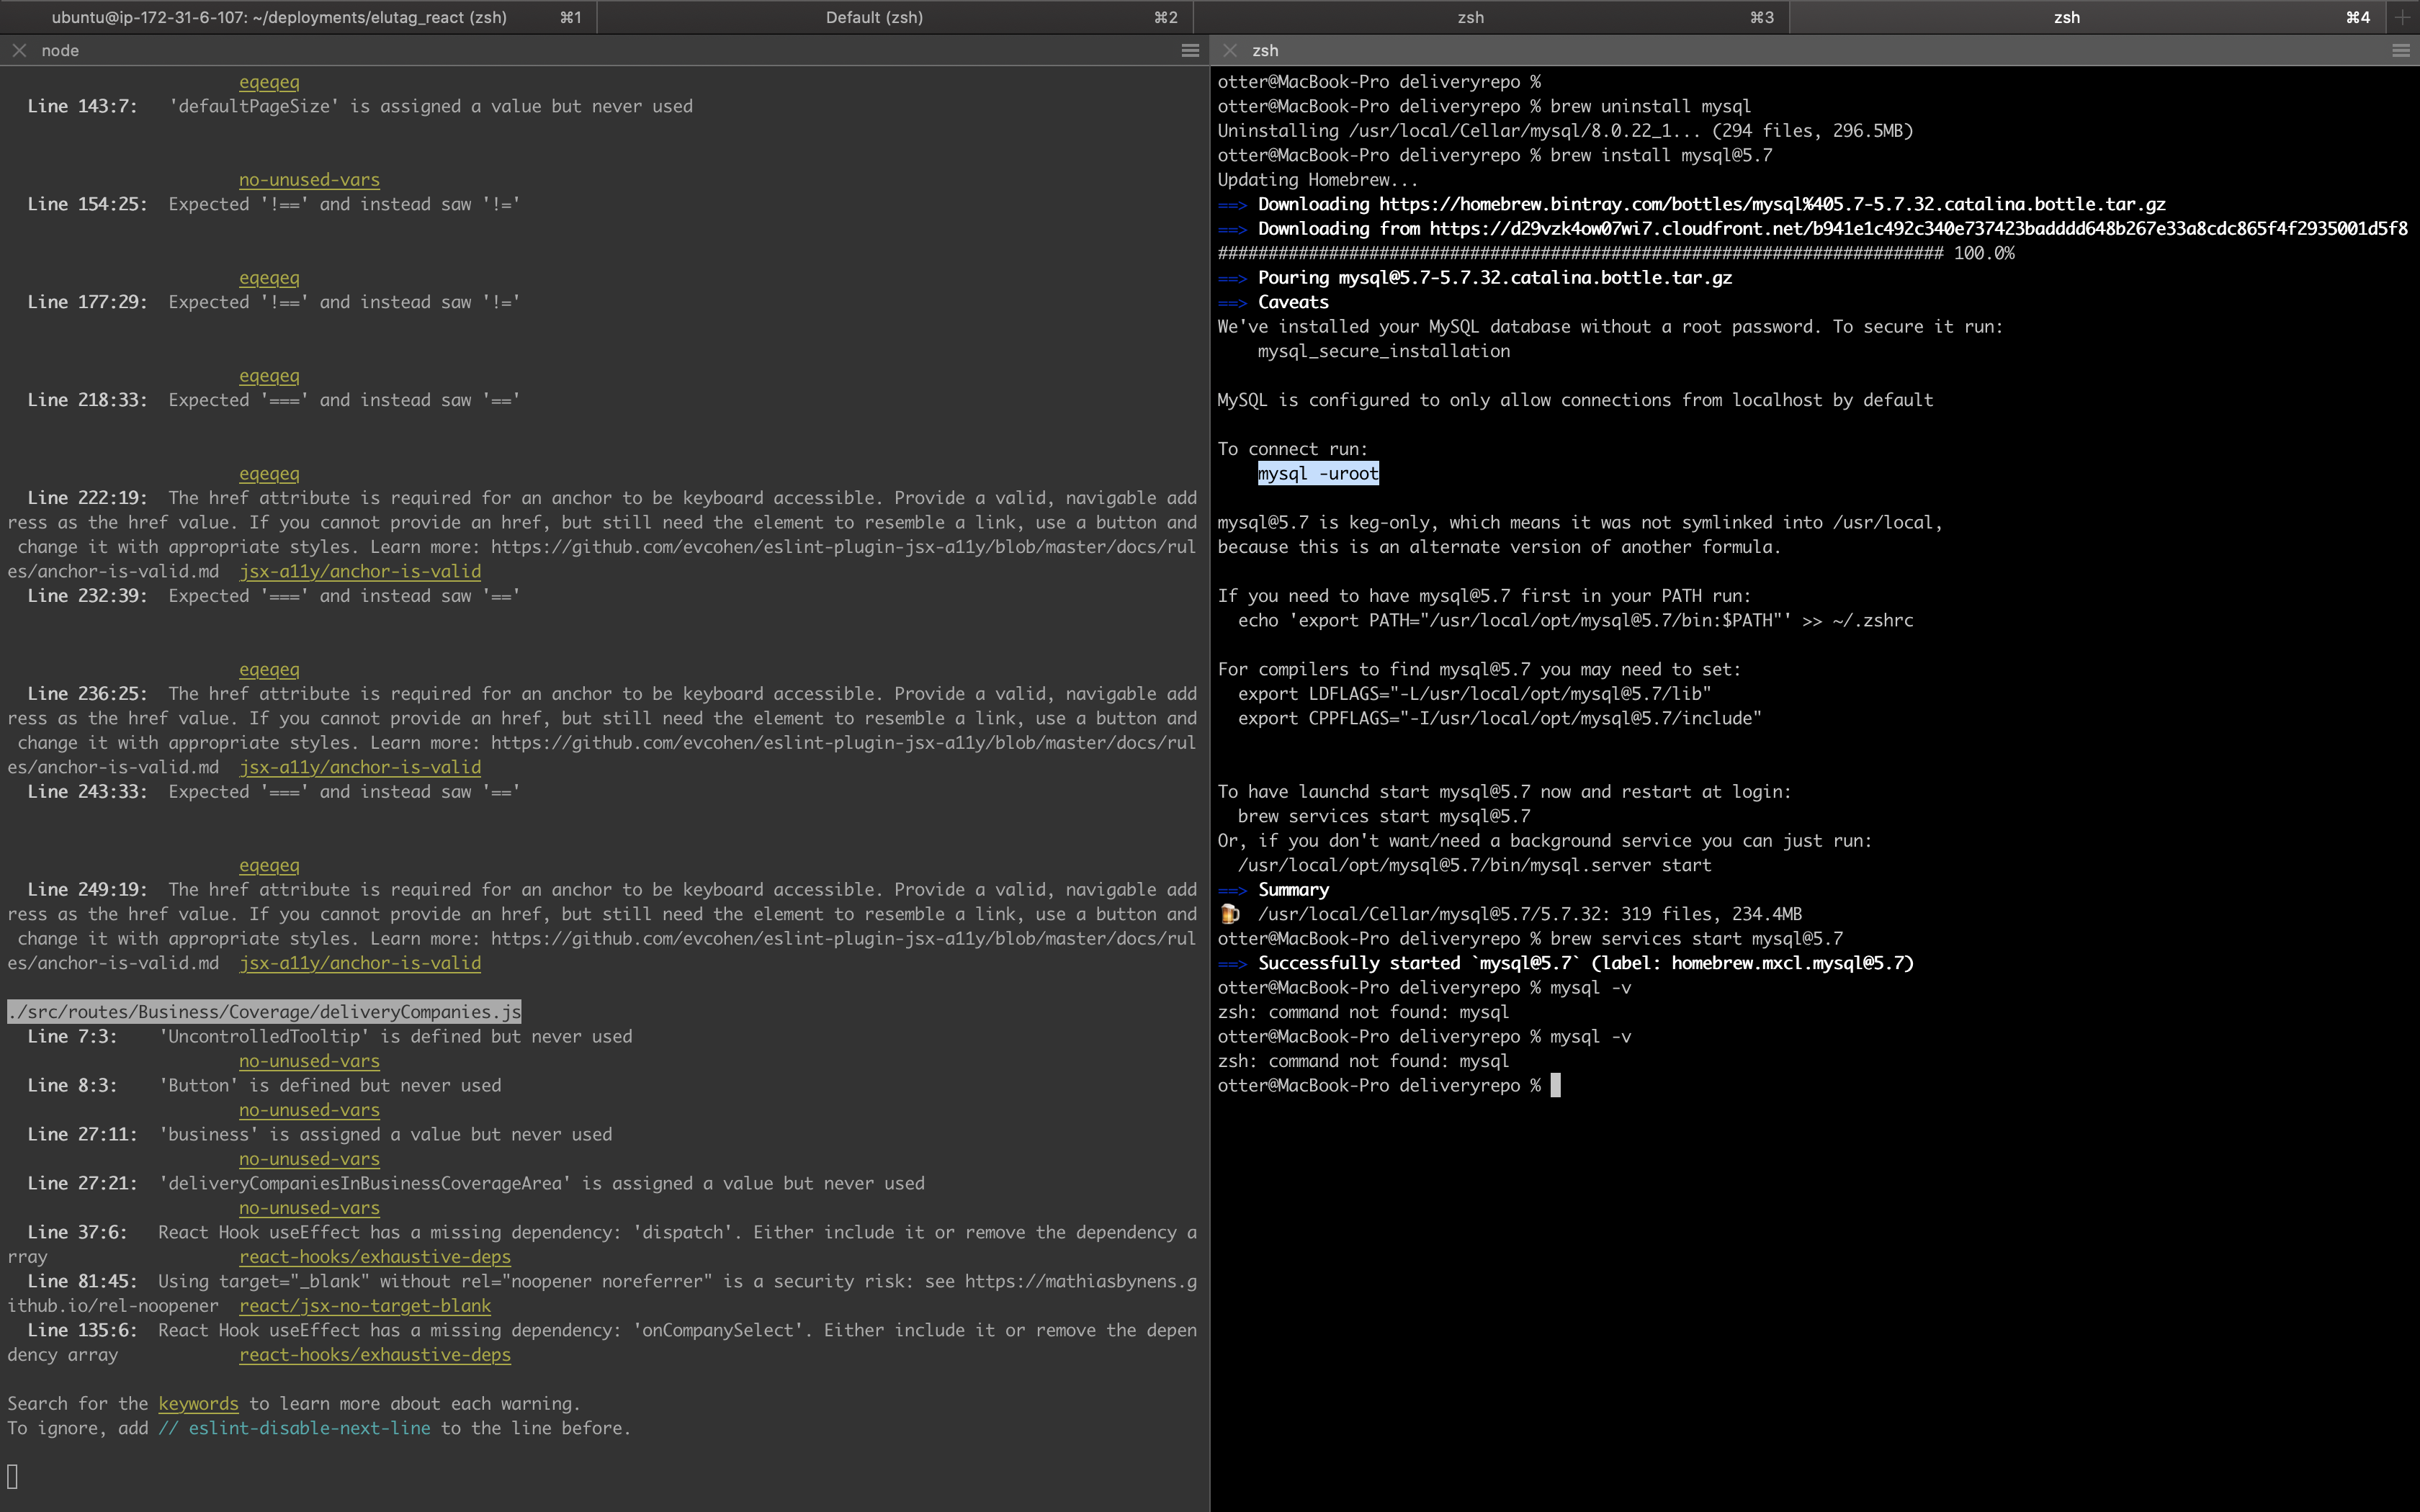Click the homebrew.bintray.com download URL
Viewport: 2420px width, 1512px height.
pos(1772,205)
